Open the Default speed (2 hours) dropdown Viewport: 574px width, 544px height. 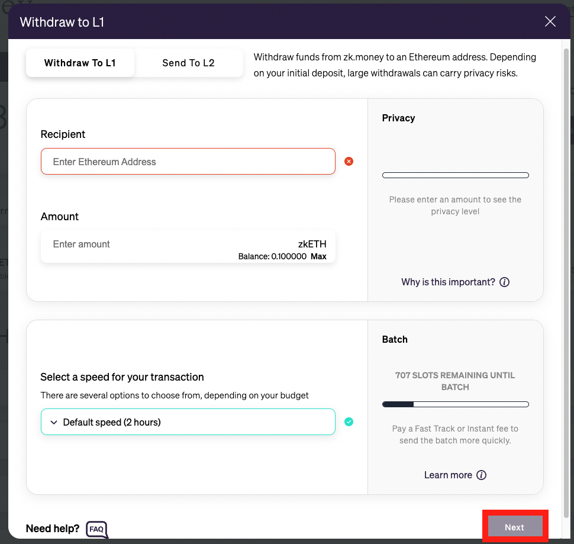point(188,422)
